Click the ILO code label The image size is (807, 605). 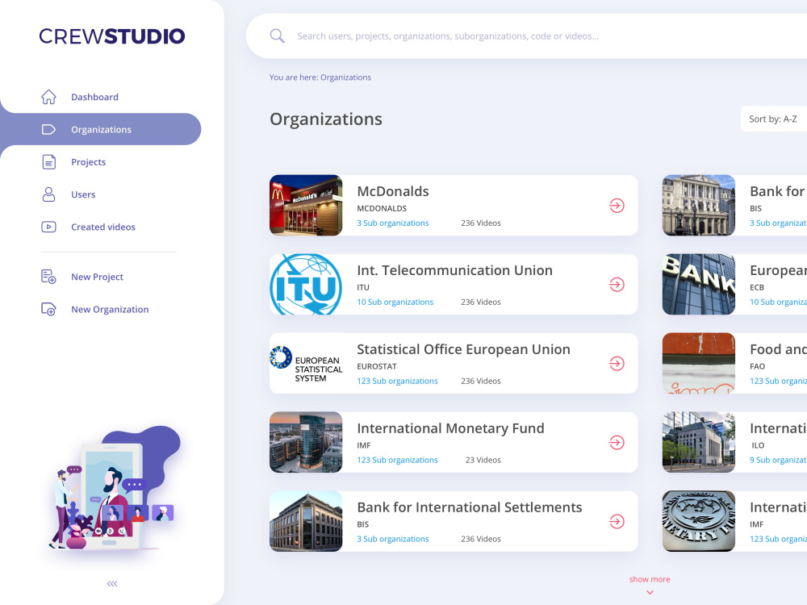(x=758, y=445)
